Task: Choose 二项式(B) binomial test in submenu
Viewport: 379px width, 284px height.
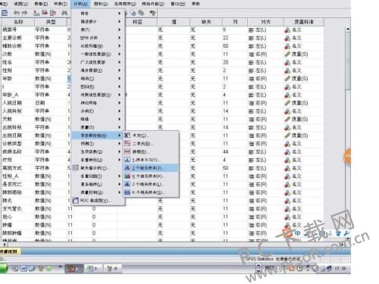Action: [x=151, y=144]
